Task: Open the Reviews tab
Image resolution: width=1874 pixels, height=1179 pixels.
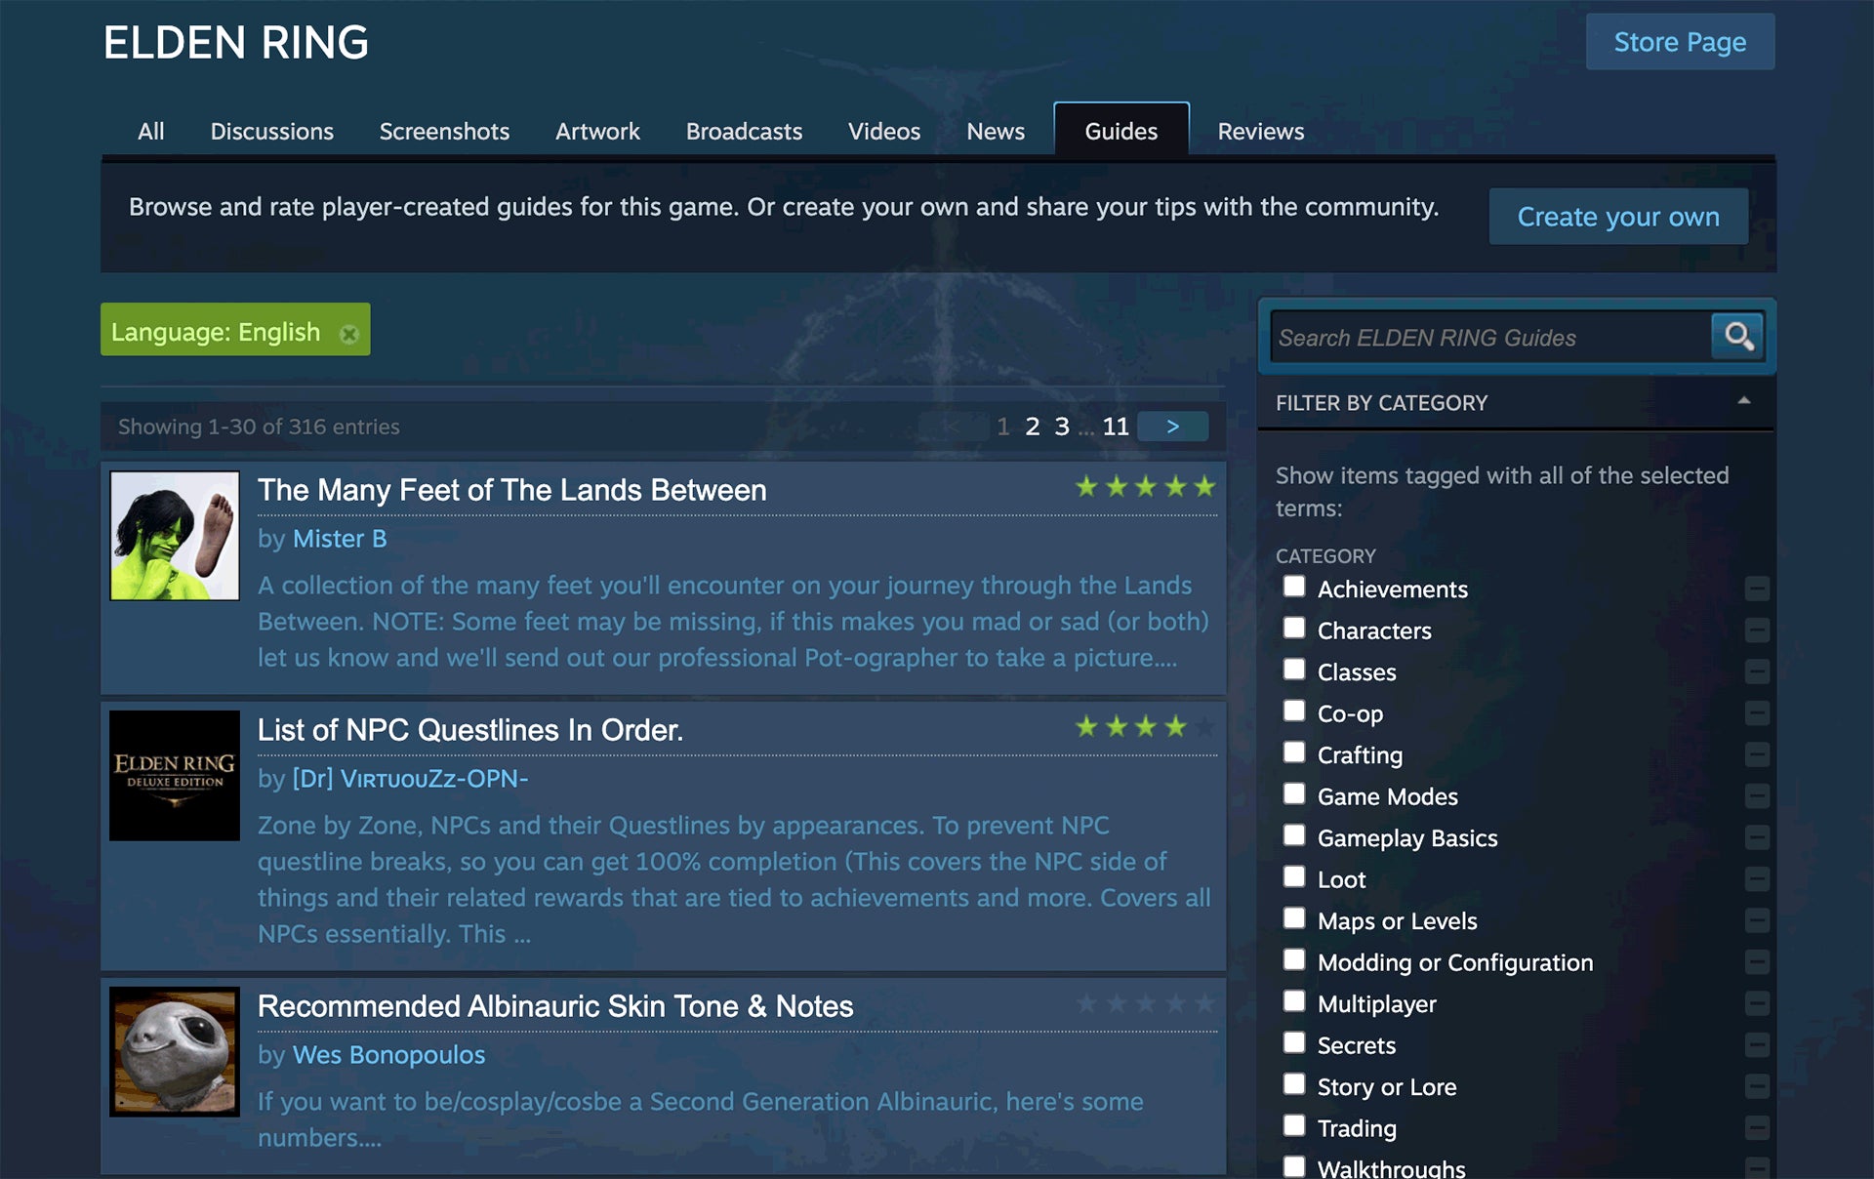Action: (1260, 131)
